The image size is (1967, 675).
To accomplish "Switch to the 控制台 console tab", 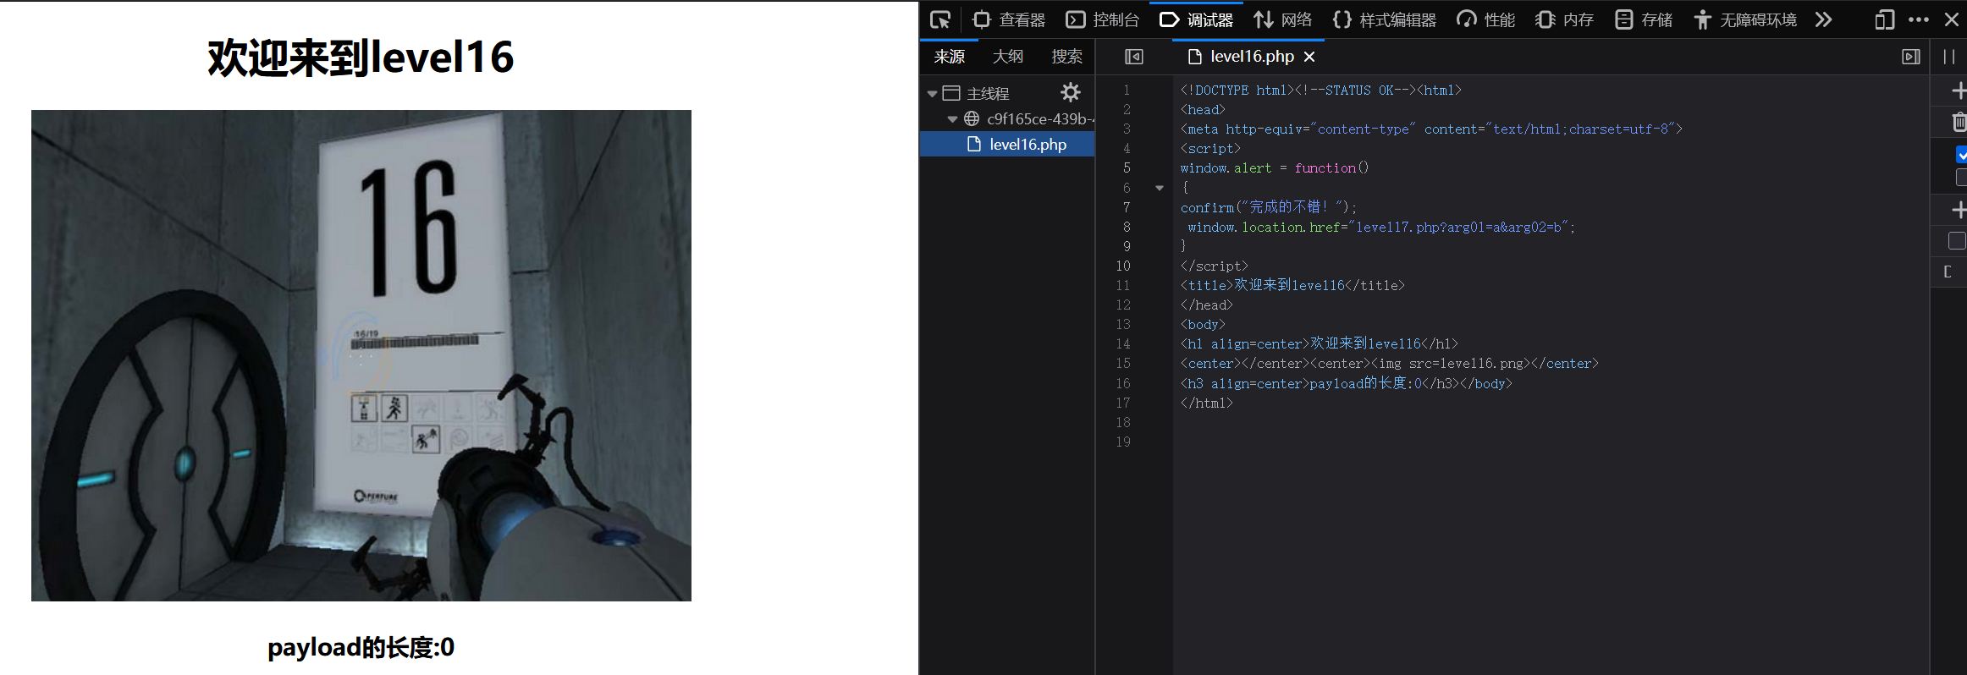I will click(x=1103, y=19).
